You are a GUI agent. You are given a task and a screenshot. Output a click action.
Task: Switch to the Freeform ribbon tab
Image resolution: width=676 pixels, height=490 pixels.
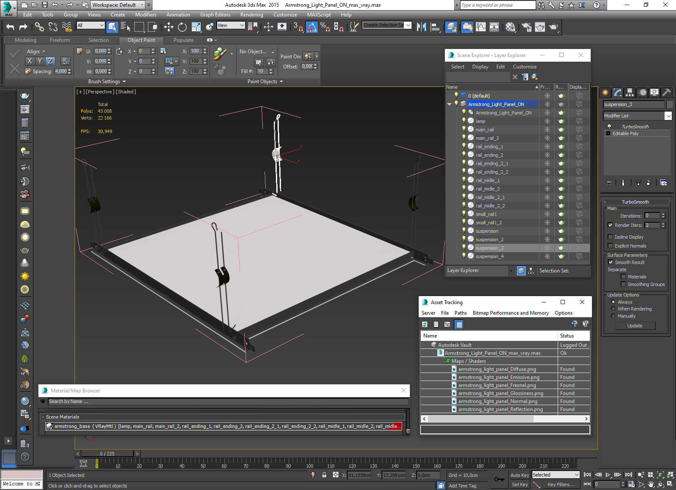(60, 40)
